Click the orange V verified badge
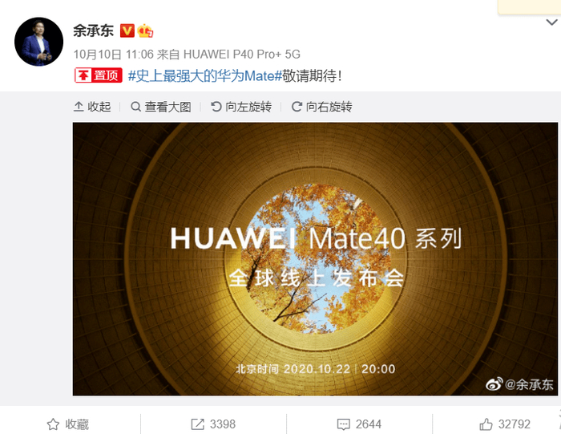This screenshot has height=434, width=561. [127, 30]
